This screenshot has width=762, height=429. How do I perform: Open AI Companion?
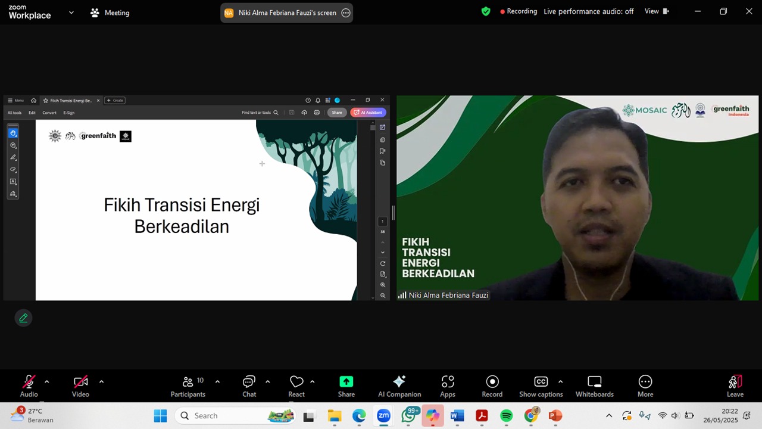(x=399, y=386)
